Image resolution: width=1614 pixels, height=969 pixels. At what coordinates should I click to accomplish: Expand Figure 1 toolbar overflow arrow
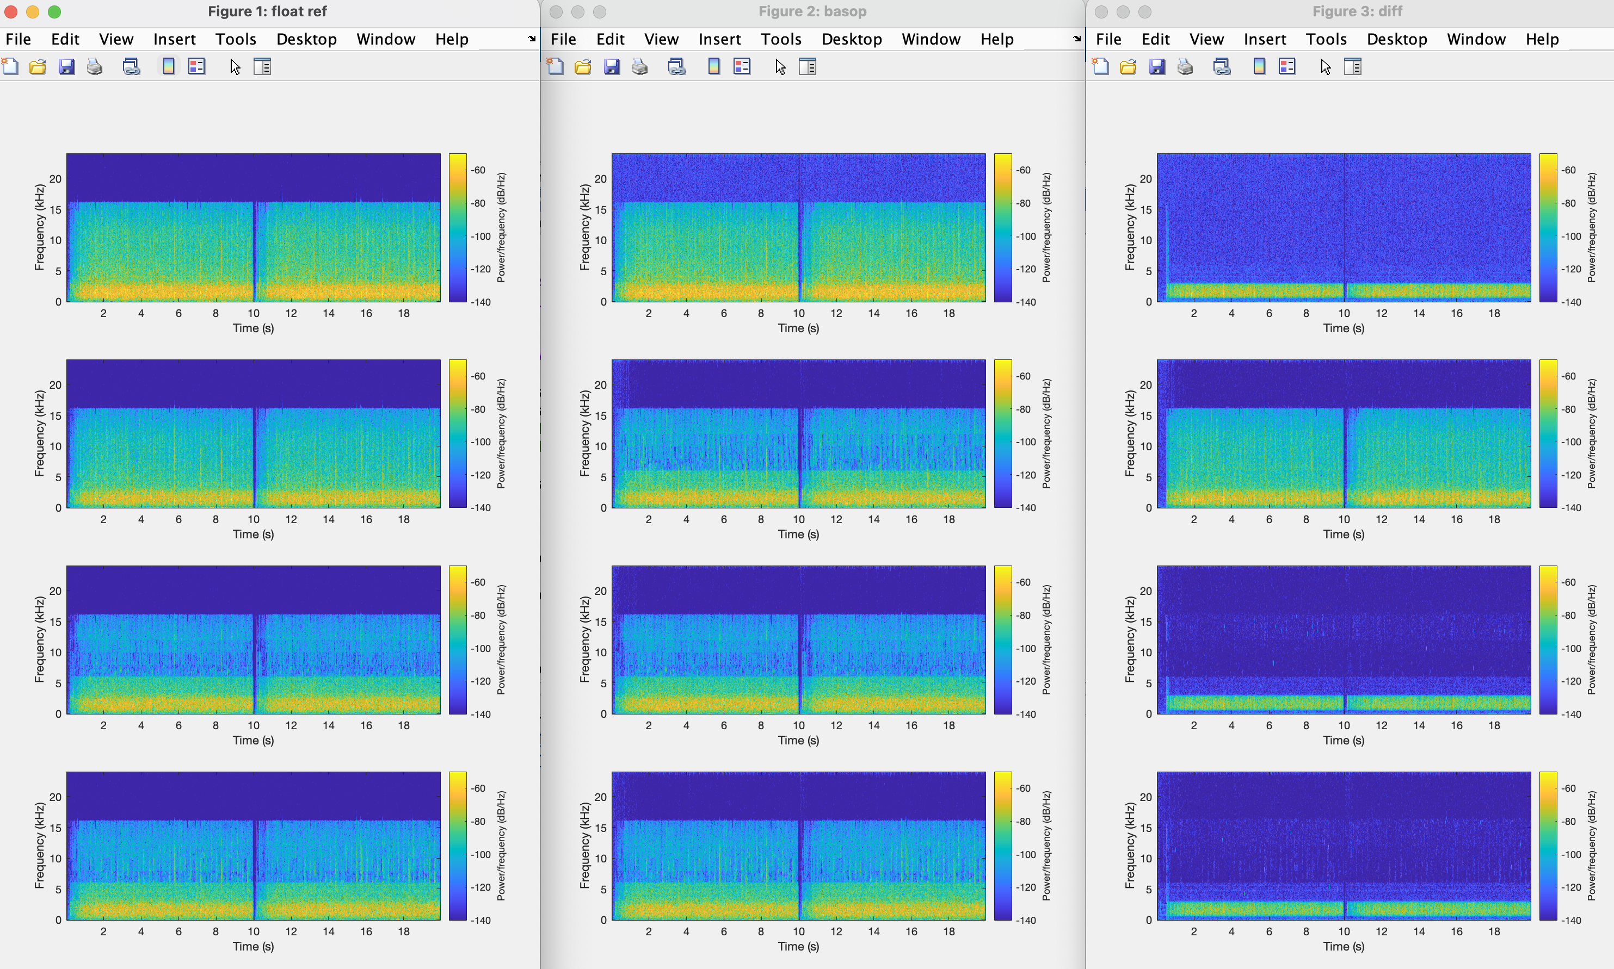pos(531,39)
